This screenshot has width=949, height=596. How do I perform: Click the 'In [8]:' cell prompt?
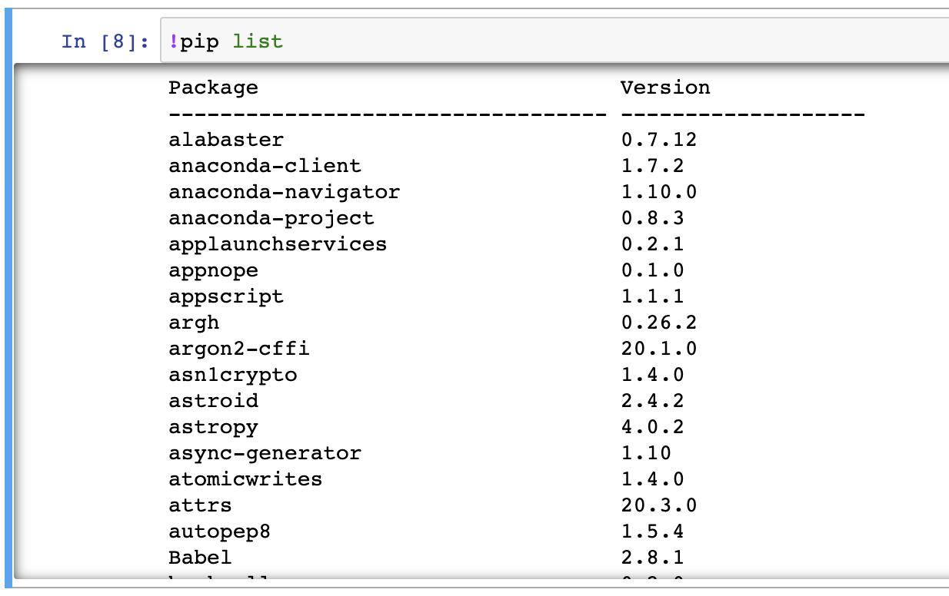pos(105,41)
